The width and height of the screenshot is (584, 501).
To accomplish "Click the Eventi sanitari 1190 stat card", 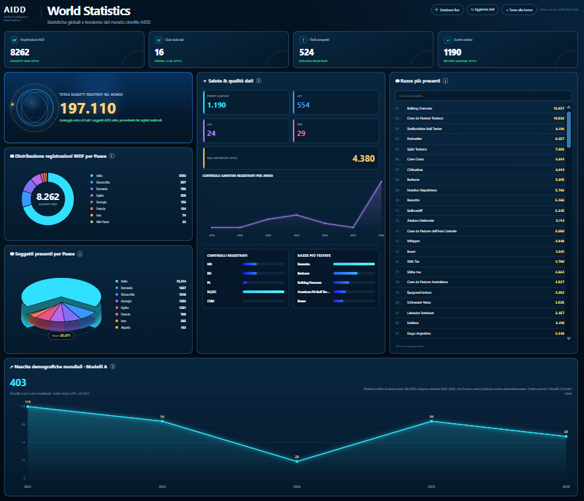I will [507, 50].
